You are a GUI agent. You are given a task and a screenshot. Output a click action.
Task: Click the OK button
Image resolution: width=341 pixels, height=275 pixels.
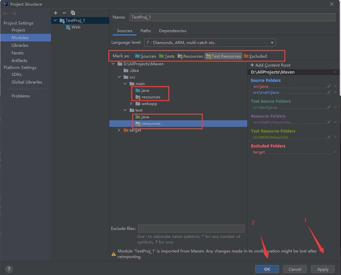(267, 269)
